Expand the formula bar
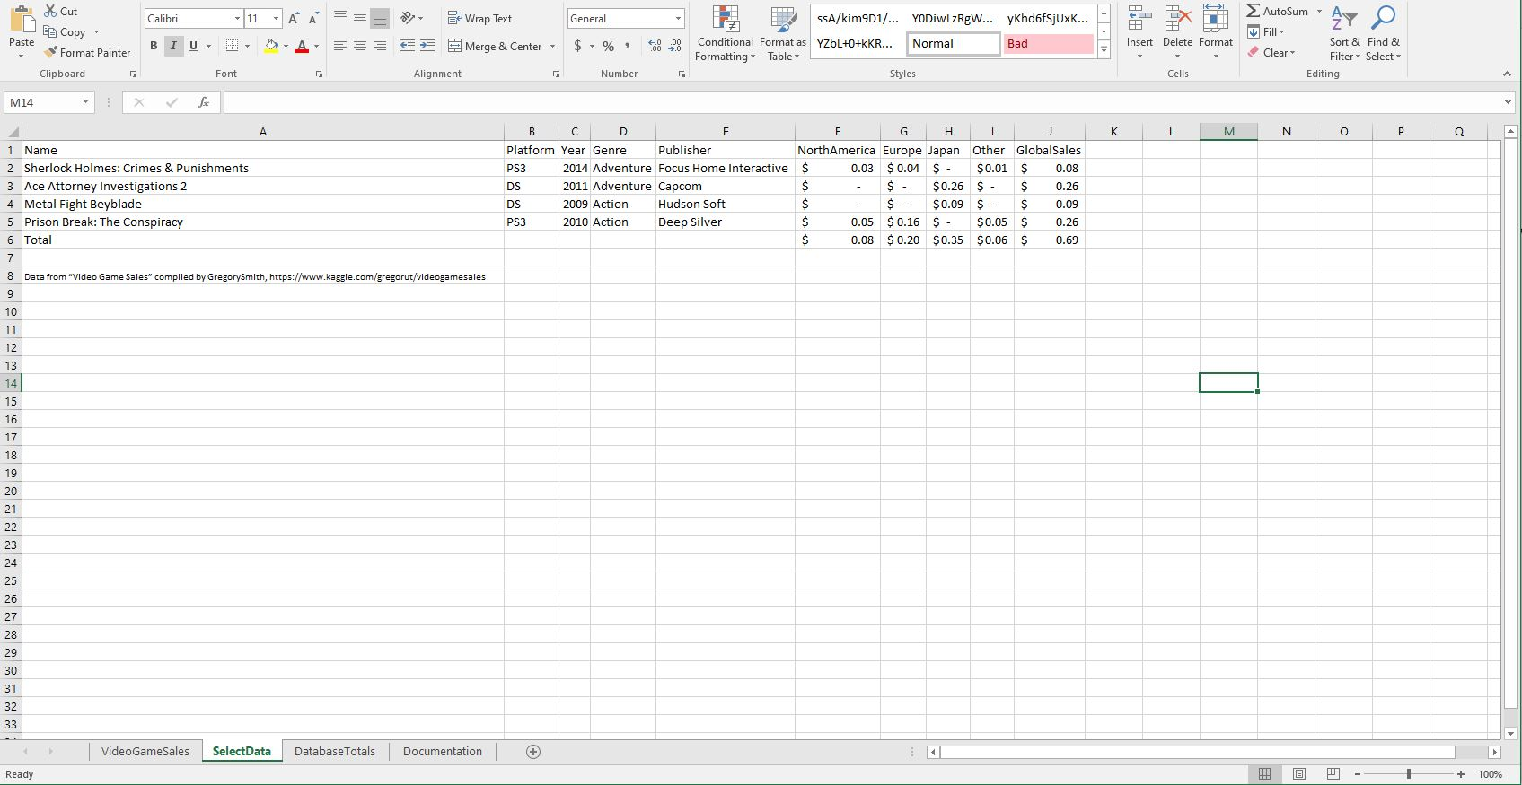Viewport: 1522px width, 785px height. pyautogui.click(x=1508, y=102)
